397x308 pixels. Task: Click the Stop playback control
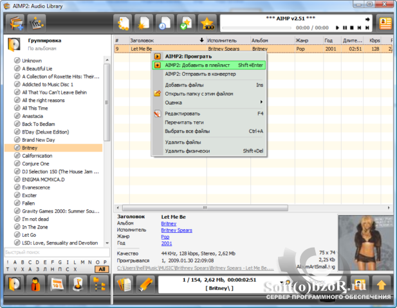click(x=352, y=28)
